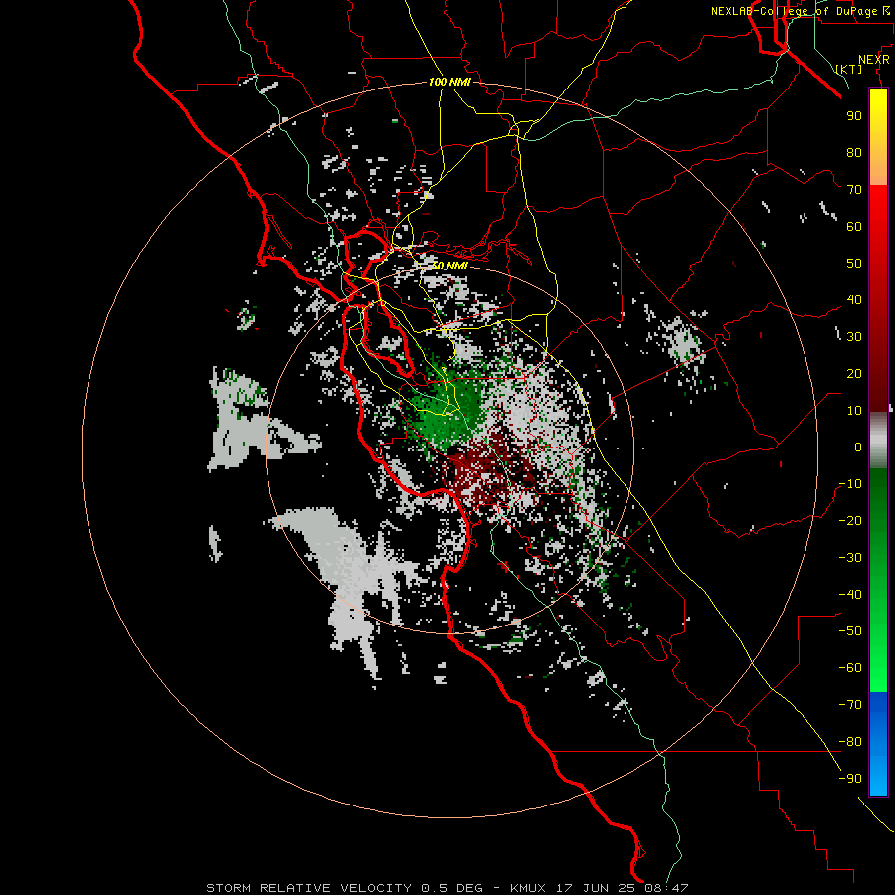The image size is (895, 895).
Task: Pick the gray zero segment of color bar
Action: (x=878, y=441)
